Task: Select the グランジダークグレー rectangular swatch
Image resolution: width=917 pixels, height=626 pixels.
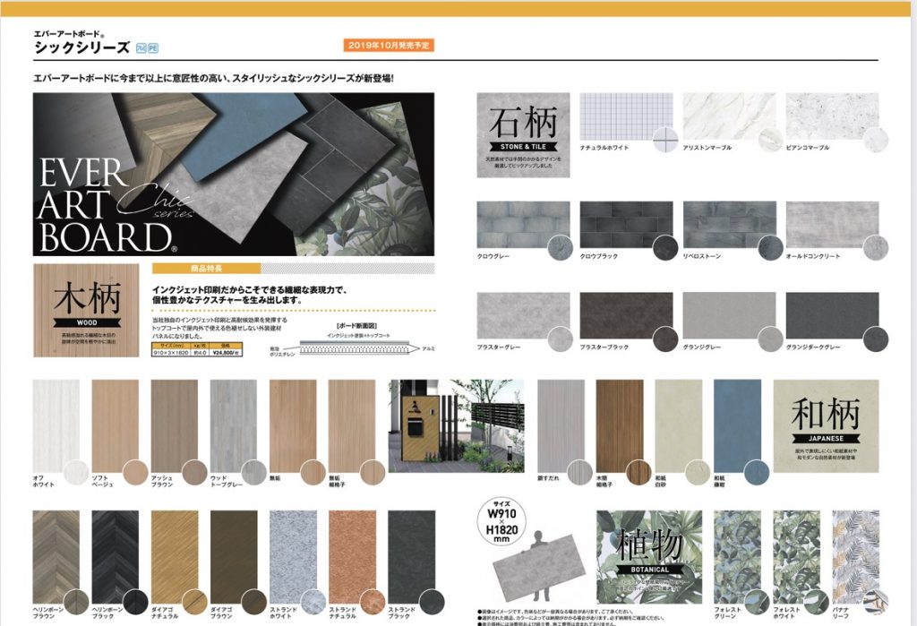Action: (x=832, y=316)
